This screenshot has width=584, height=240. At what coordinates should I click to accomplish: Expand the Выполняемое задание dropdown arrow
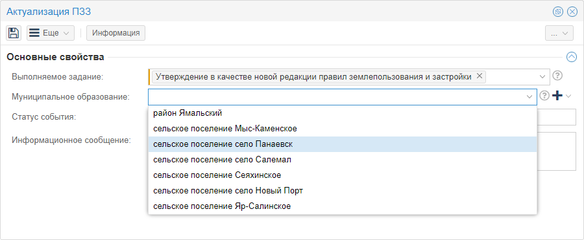(x=542, y=76)
